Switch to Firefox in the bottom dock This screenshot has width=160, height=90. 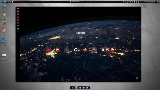tap(76, 88)
